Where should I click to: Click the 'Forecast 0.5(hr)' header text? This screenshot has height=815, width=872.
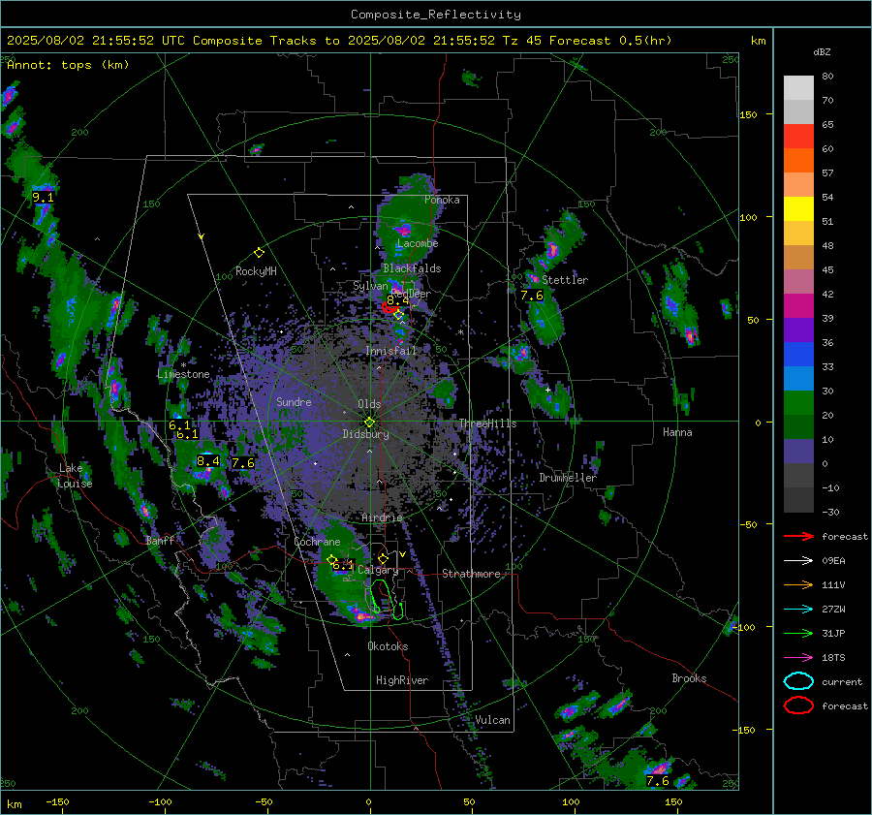[610, 41]
